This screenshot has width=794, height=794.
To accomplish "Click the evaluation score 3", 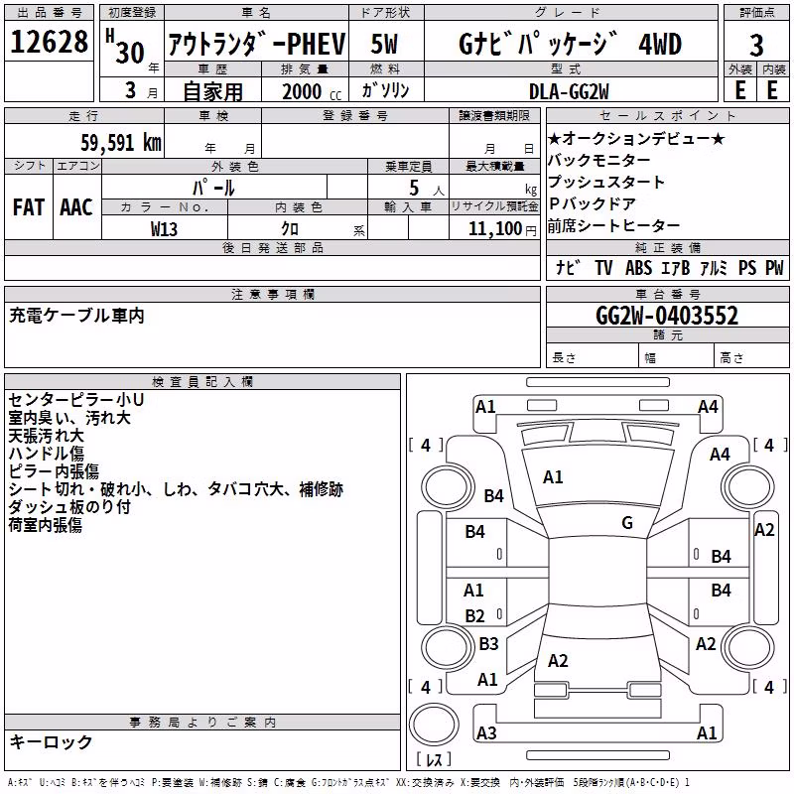I will pyautogui.click(x=756, y=45).
